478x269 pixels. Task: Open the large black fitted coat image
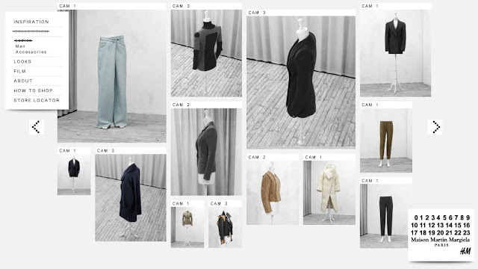click(301, 82)
